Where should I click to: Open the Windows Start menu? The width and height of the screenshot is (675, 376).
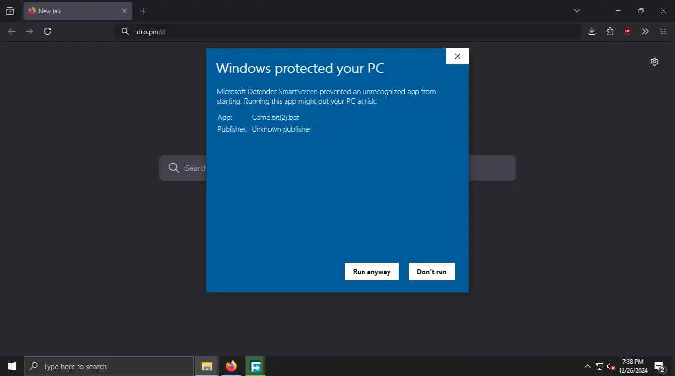coord(12,366)
